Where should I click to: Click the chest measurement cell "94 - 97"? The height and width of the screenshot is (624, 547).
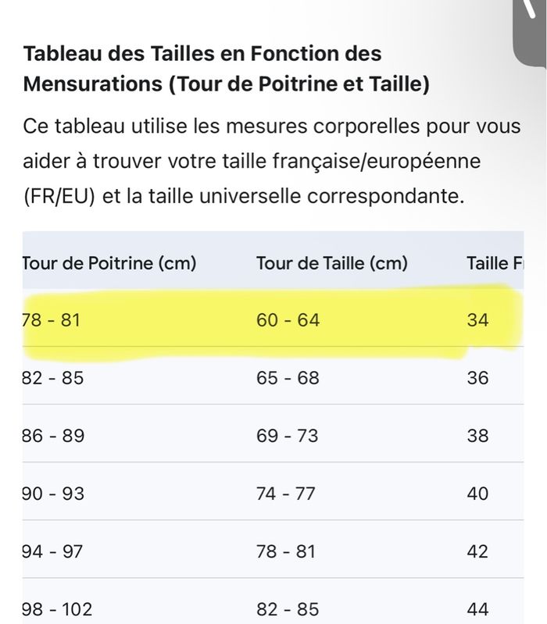tap(53, 551)
